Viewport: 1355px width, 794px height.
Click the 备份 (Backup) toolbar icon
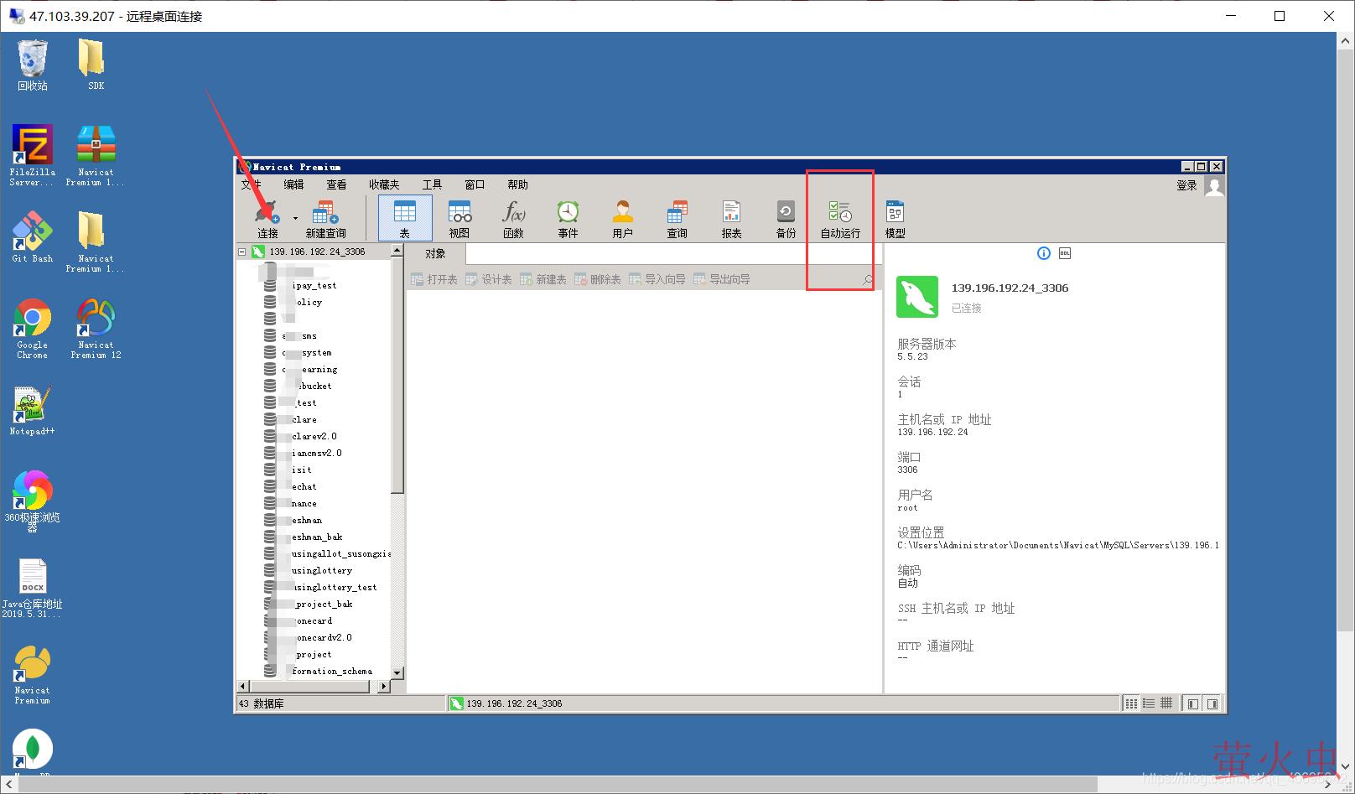click(x=786, y=219)
